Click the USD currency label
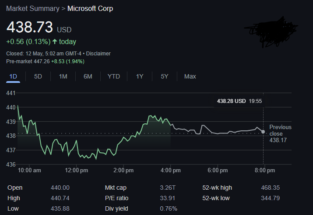313x215 pixels. coord(64,30)
